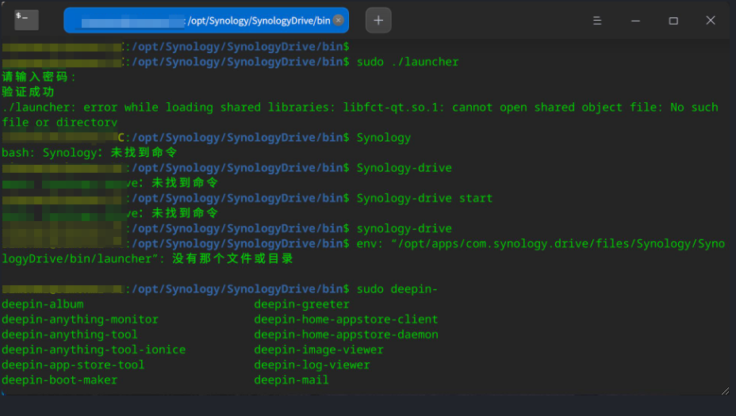Click the terminal app icon in title bar
The image size is (736, 416).
coord(26,20)
